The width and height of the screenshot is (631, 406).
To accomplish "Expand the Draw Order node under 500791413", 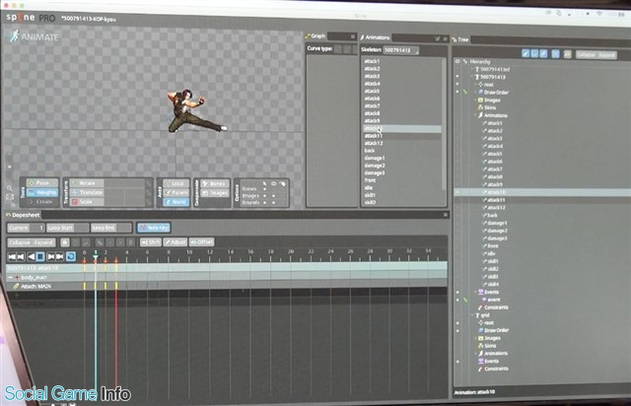I will tap(475, 93).
